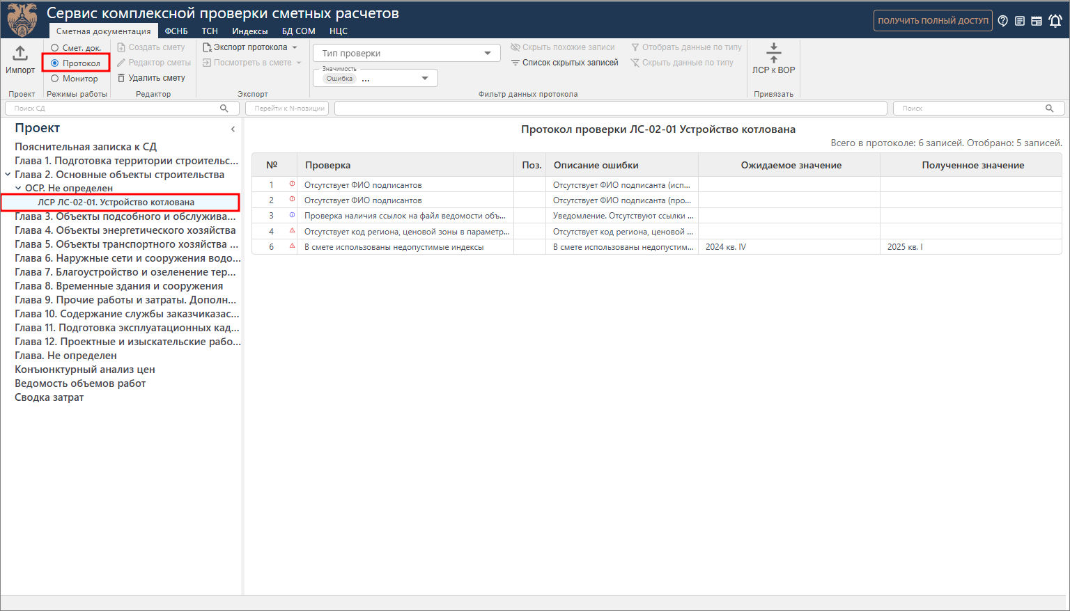Collapse the Проект side panel chevron

pos(233,129)
